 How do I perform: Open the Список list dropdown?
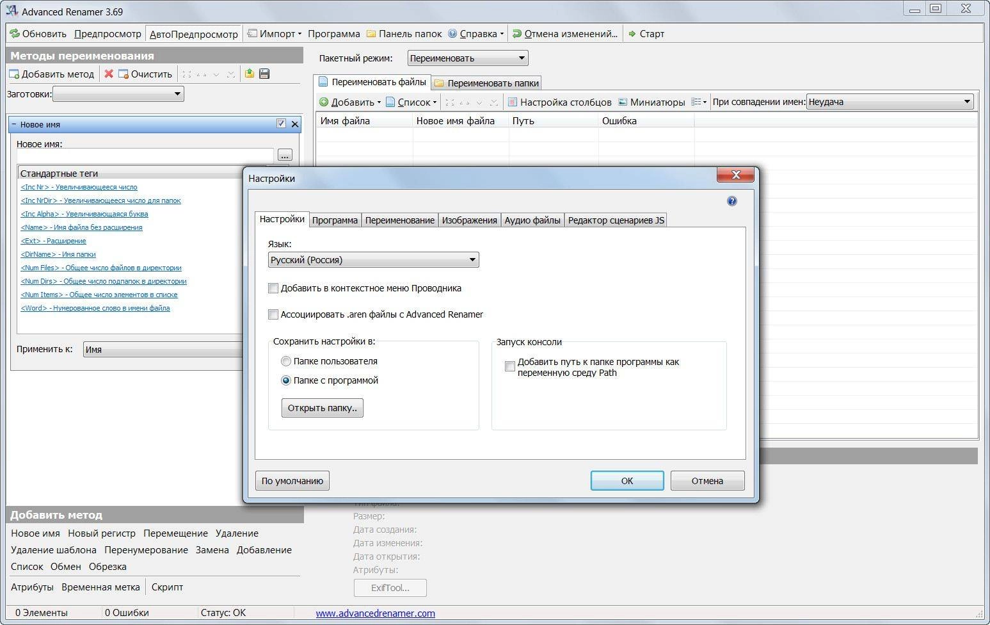[411, 102]
